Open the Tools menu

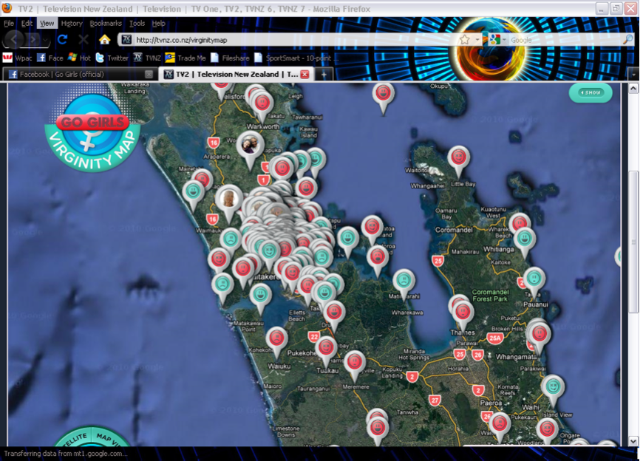tap(137, 24)
